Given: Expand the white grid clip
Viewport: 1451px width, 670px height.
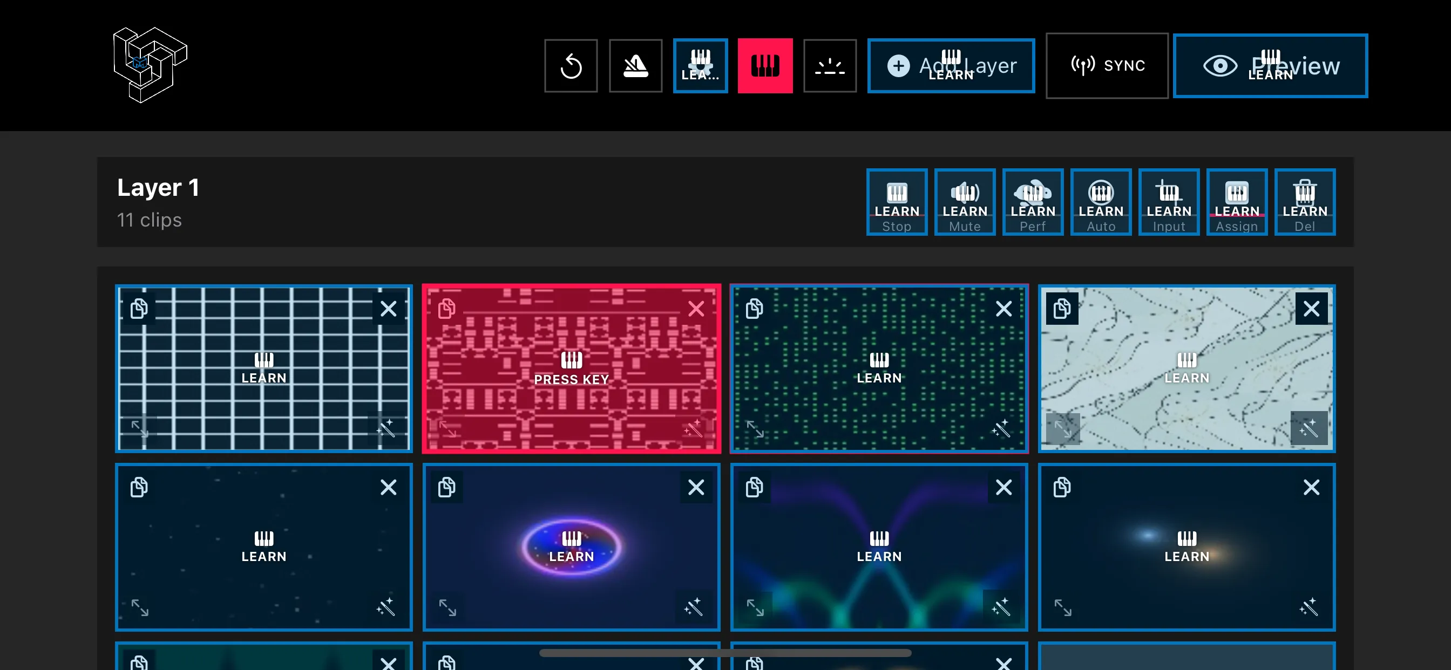Looking at the screenshot, I should [140, 429].
